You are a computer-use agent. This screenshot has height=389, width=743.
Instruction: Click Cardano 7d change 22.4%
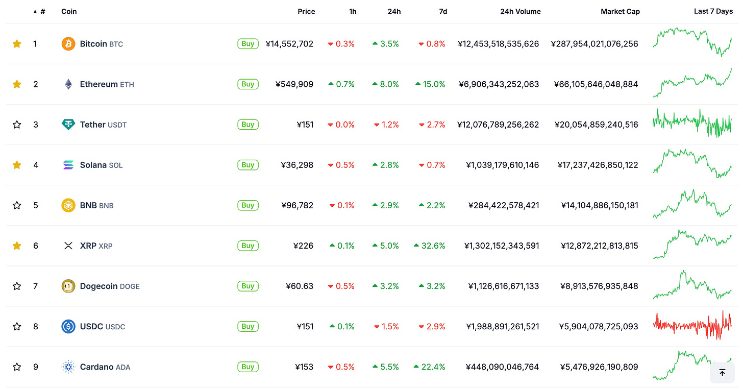pyautogui.click(x=430, y=367)
